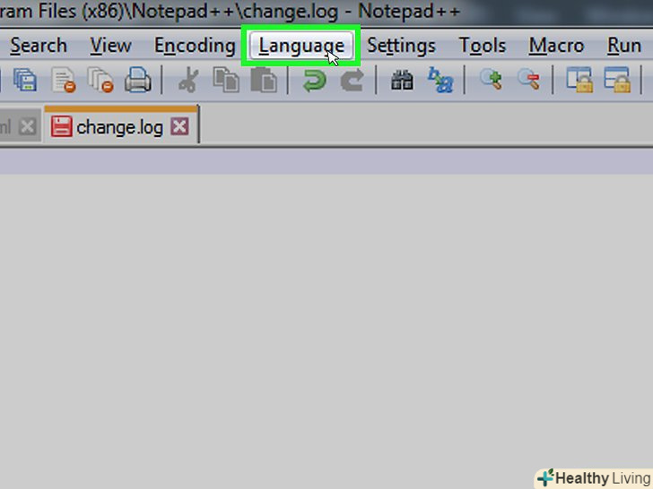Open the Encoding menu

point(195,47)
